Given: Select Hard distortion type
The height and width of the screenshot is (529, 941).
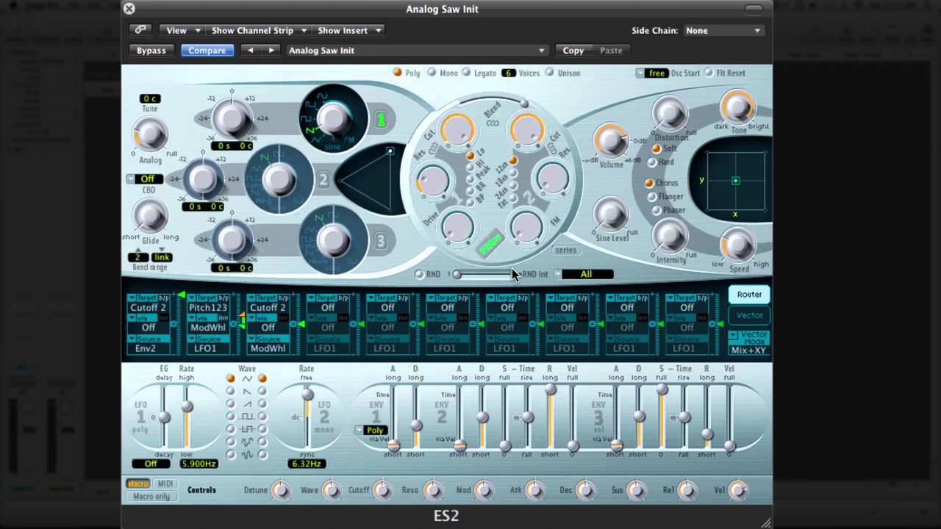Looking at the screenshot, I should 652,162.
